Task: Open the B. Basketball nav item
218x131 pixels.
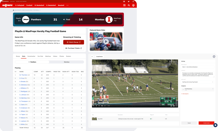Action: click(39, 5)
